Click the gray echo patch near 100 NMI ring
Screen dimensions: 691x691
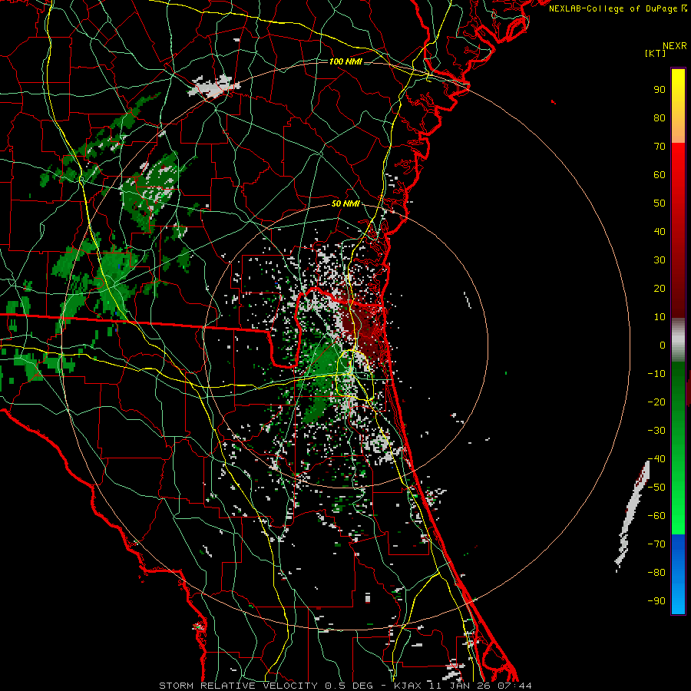click(x=213, y=86)
